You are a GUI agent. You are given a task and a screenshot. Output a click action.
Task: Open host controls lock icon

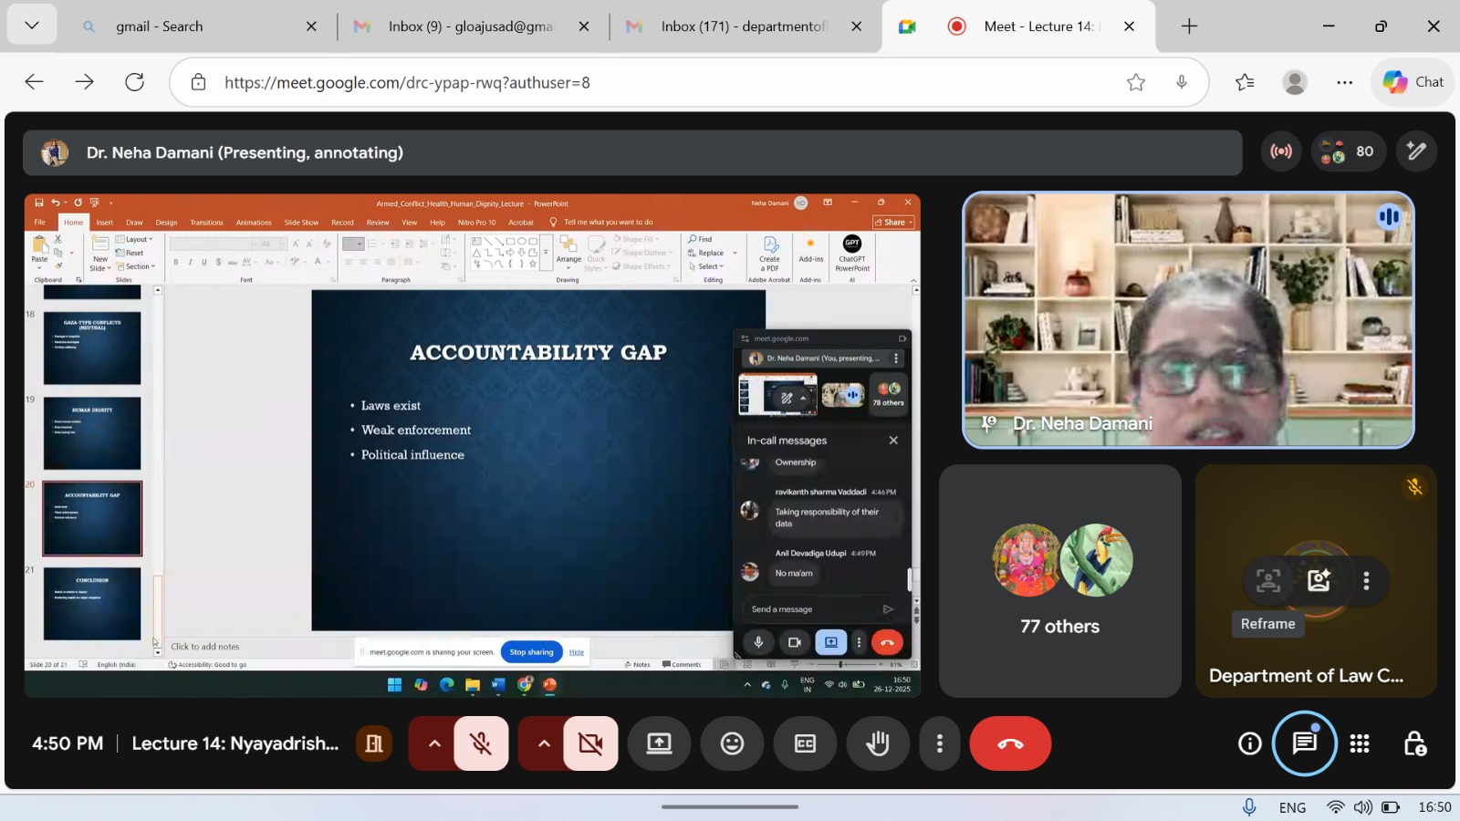click(x=1414, y=743)
